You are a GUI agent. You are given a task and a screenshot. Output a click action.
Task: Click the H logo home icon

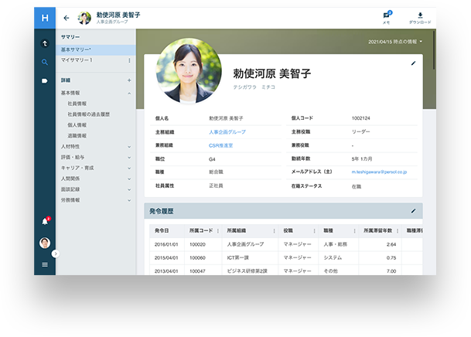[45, 18]
